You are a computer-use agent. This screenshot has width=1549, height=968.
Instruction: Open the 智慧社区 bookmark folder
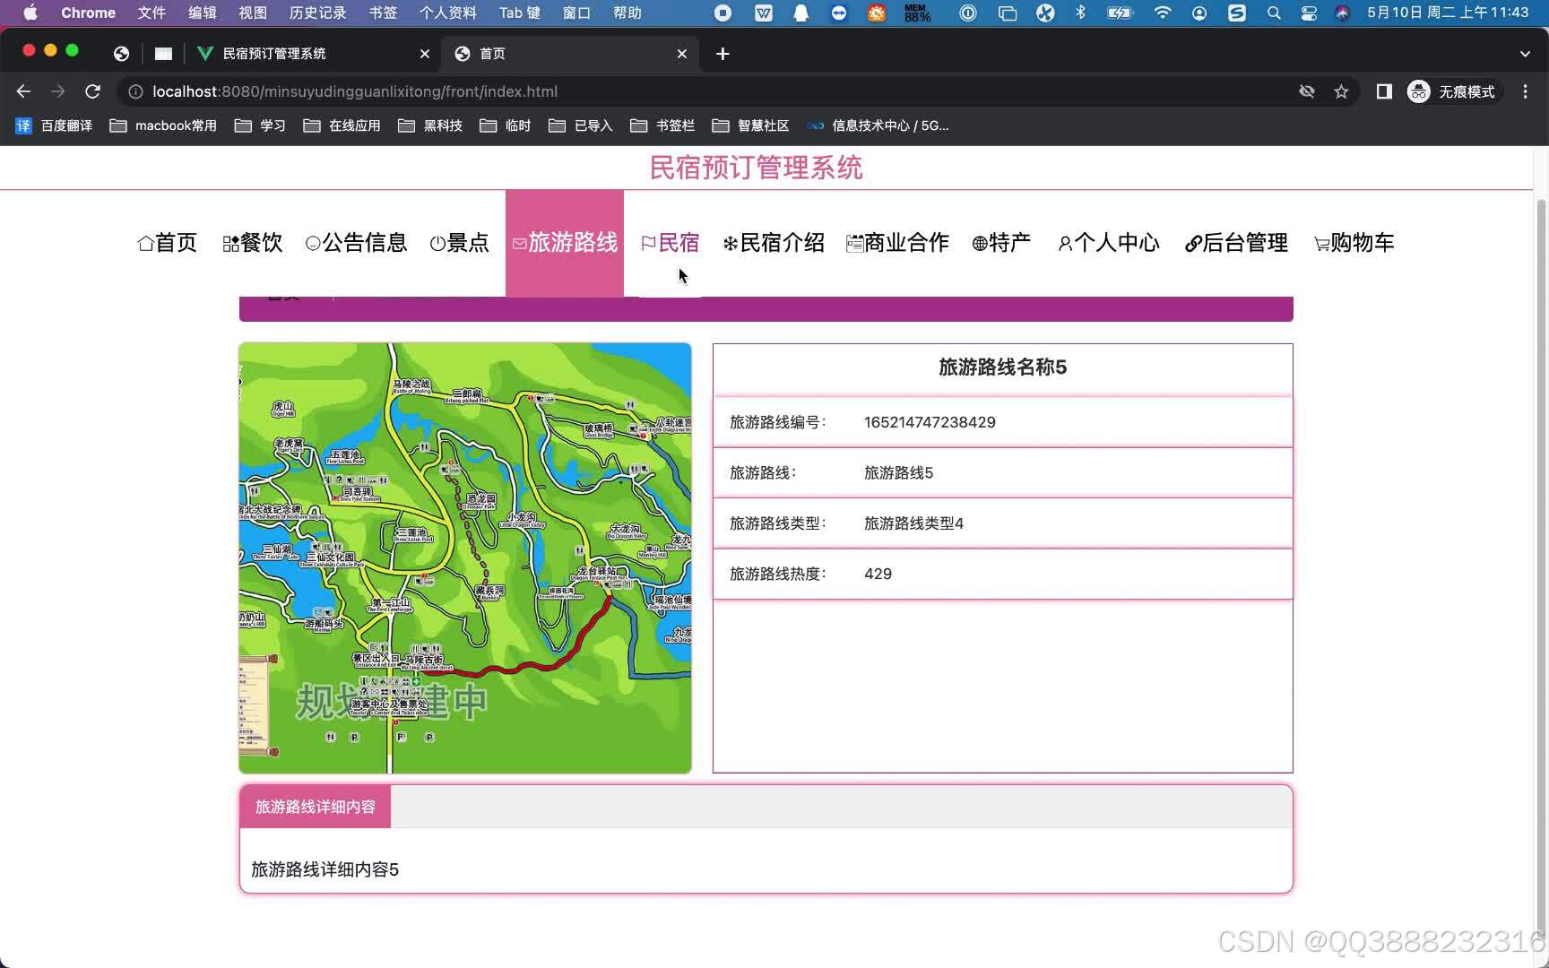(750, 125)
